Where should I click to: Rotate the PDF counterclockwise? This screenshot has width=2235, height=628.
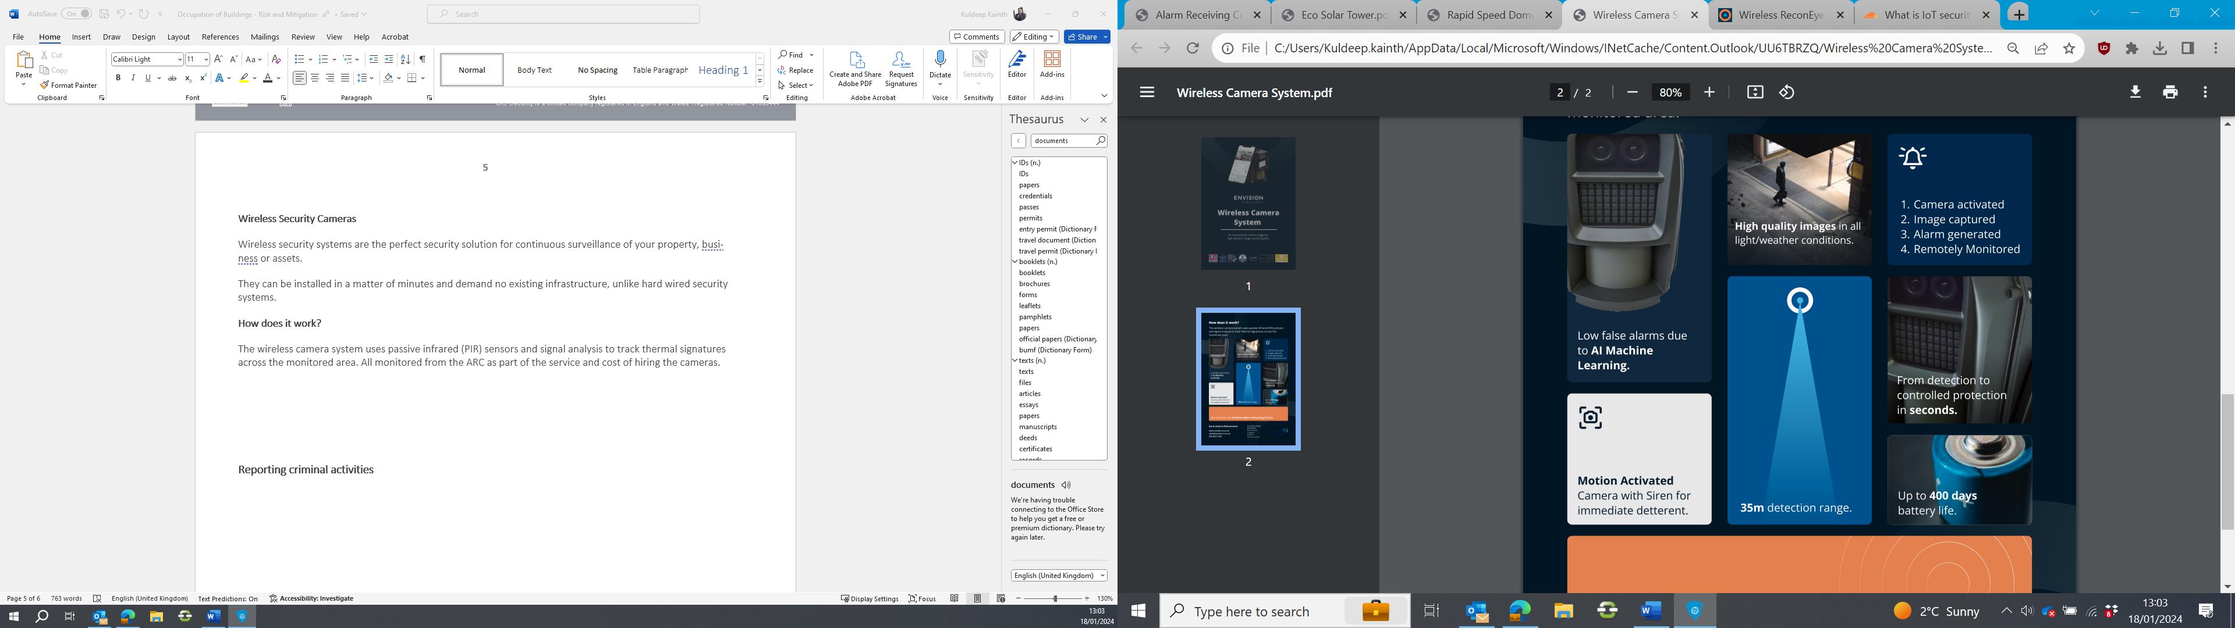pyautogui.click(x=1786, y=92)
